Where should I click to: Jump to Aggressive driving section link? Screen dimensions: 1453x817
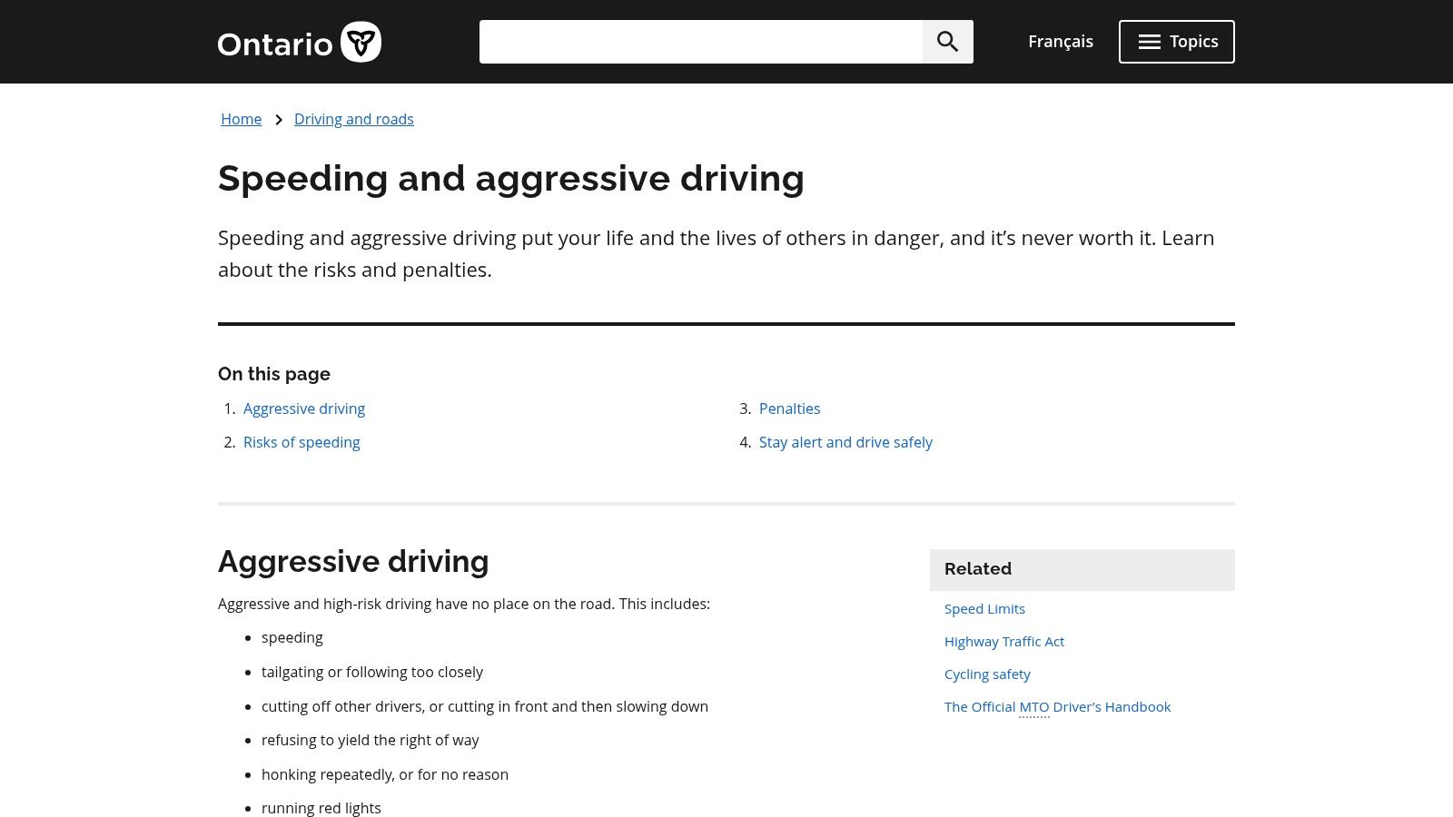pos(304,408)
